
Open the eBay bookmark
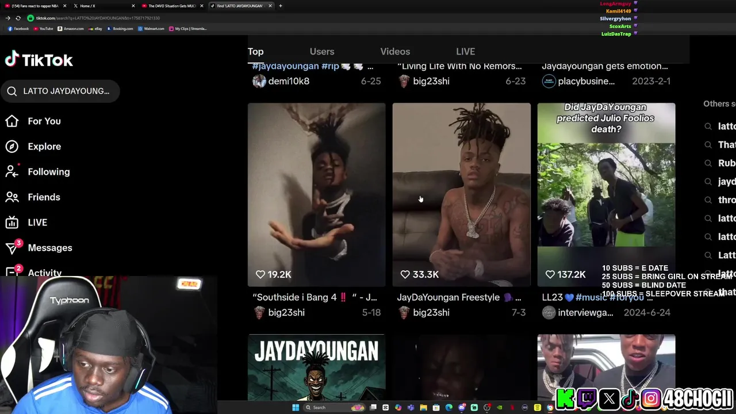(x=95, y=29)
